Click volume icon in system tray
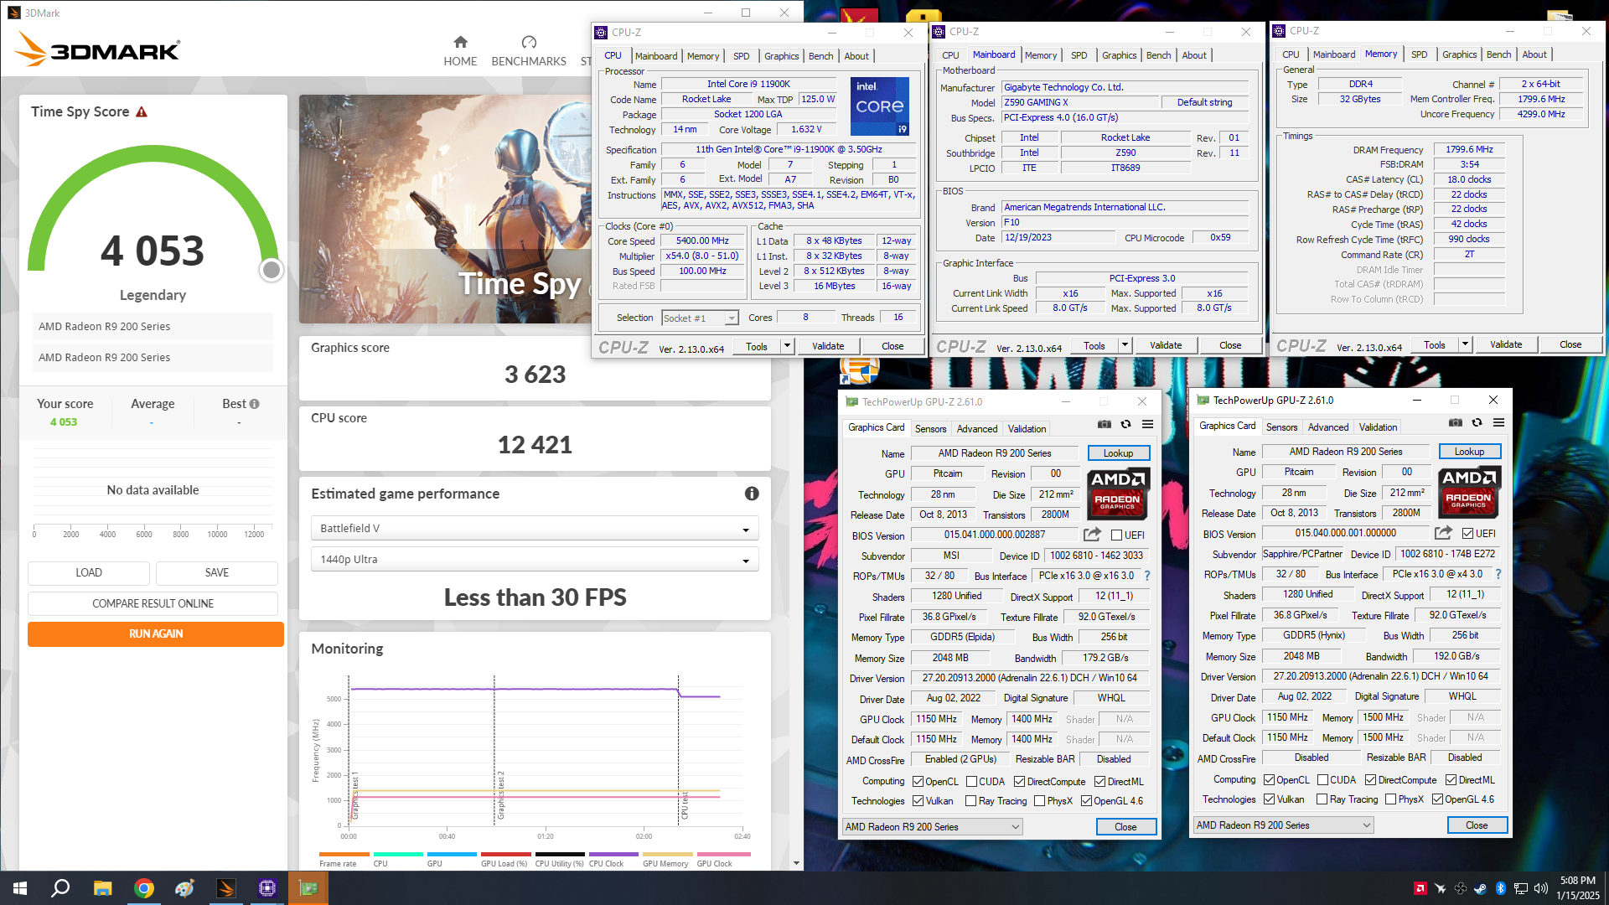 tap(1540, 888)
